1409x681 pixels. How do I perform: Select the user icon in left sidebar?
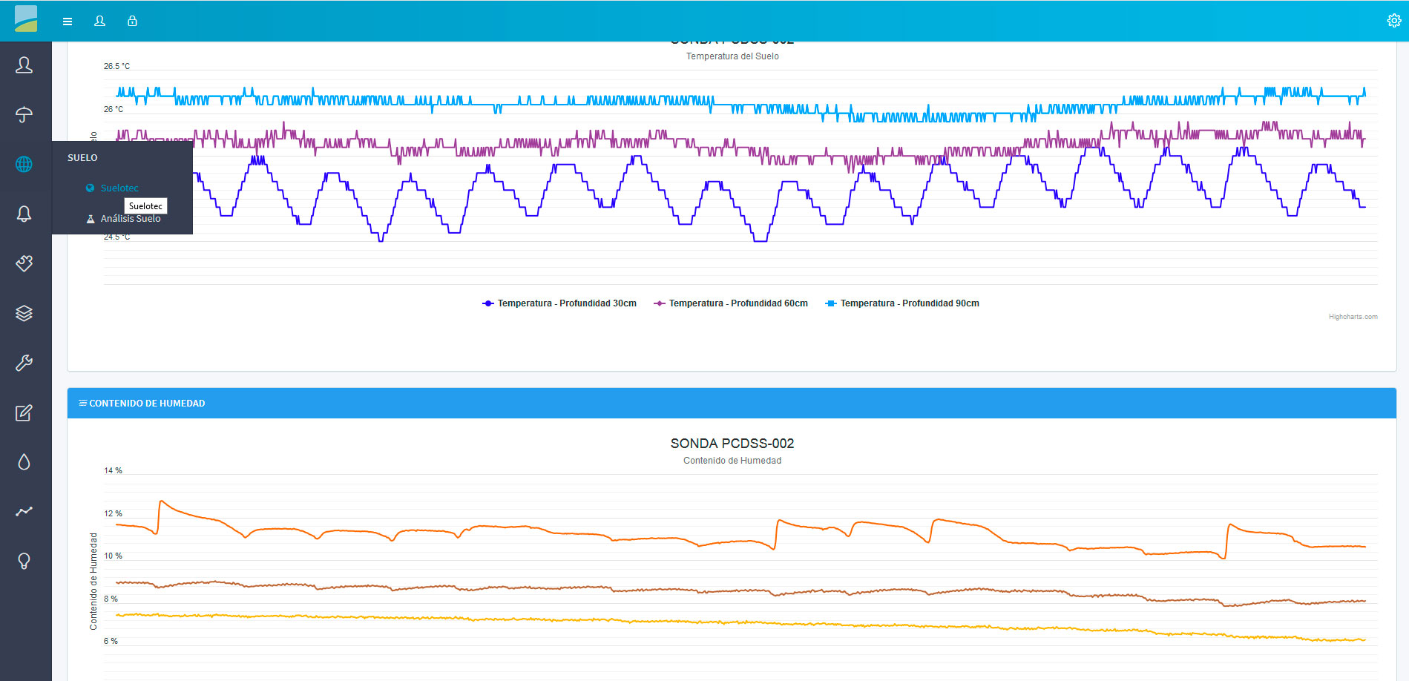(x=24, y=65)
